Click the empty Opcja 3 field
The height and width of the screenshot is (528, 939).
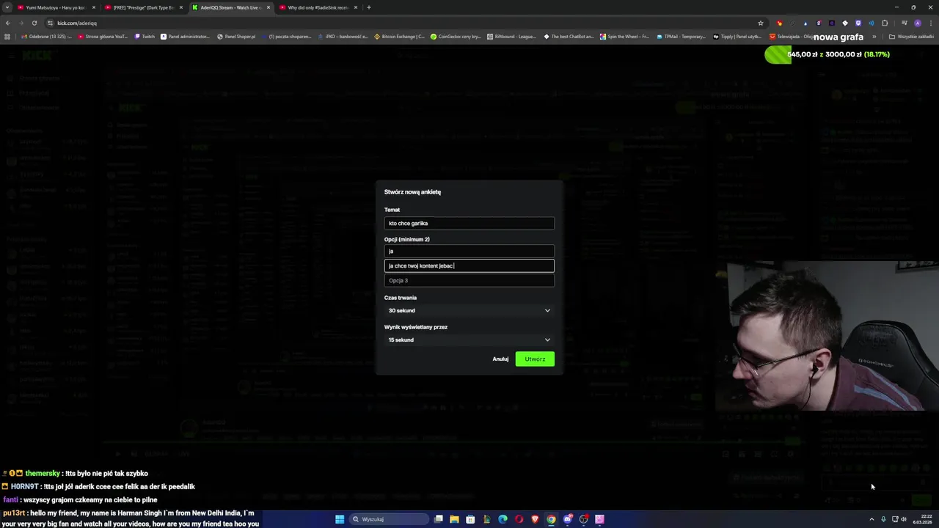469,280
